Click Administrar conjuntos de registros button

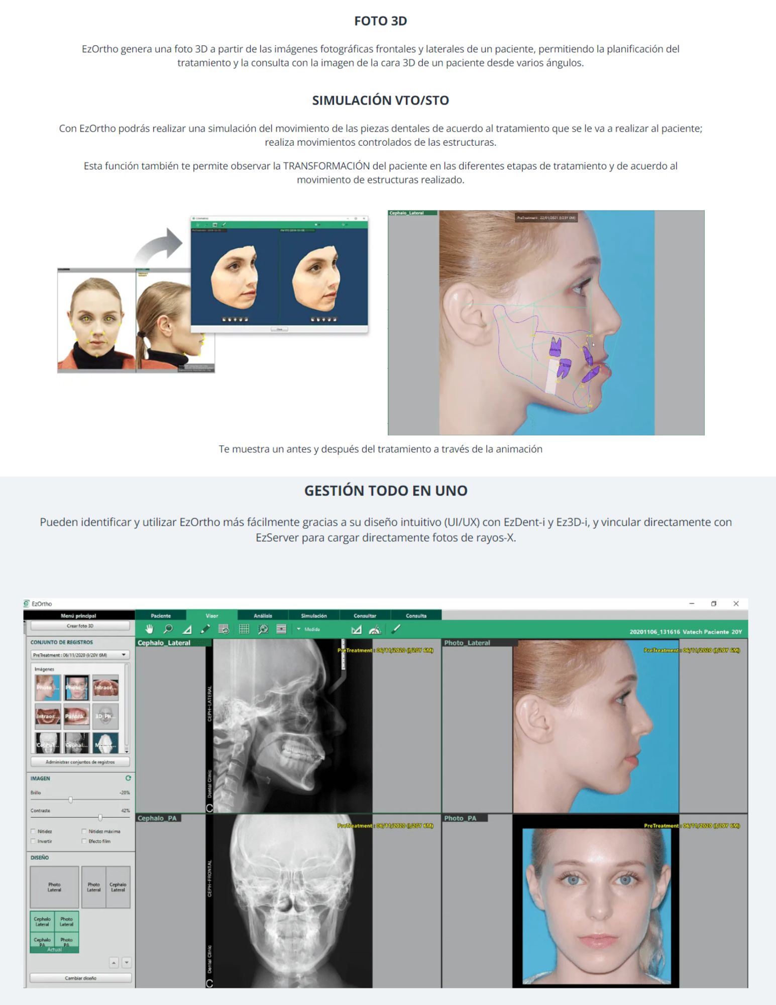click(x=80, y=762)
